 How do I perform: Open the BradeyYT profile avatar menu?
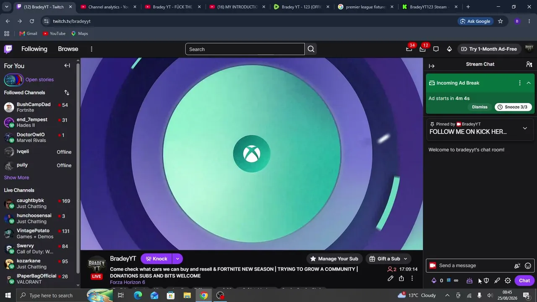[x=529, y=49]
